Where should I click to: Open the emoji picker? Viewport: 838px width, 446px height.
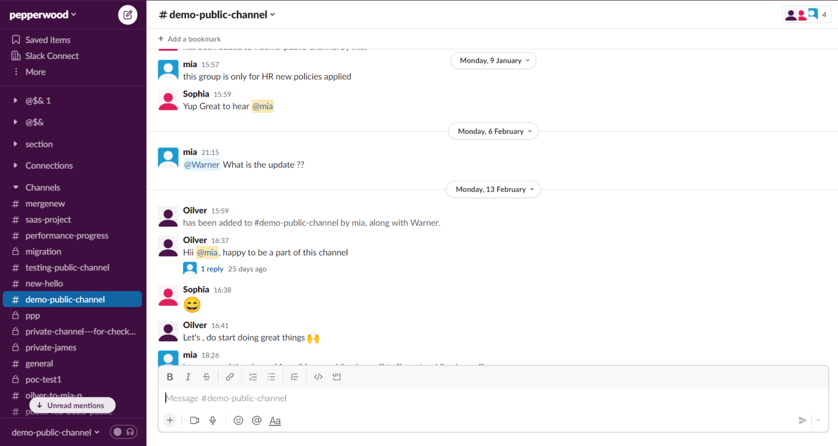pos(238,420)
